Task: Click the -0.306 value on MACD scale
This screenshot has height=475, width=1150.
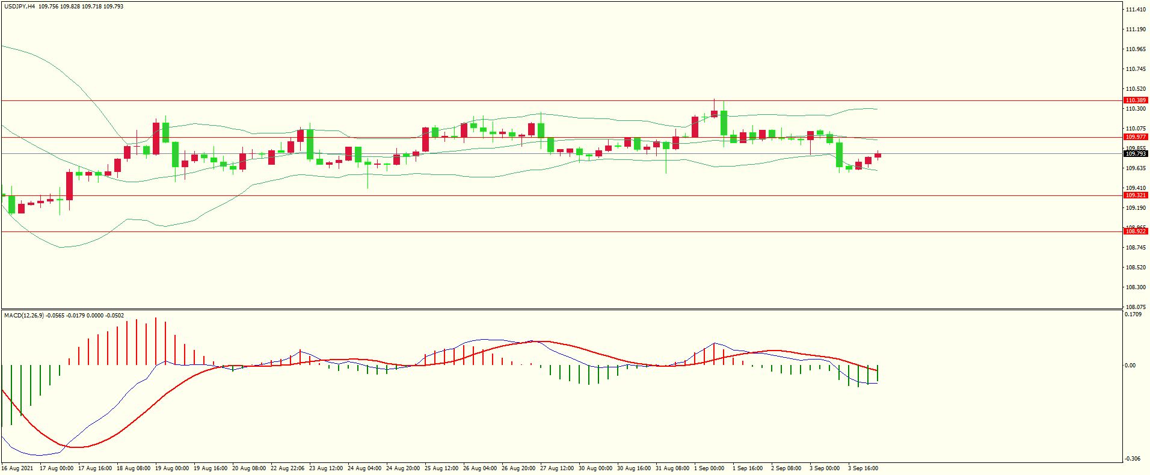Action: tap(1133, 459)
